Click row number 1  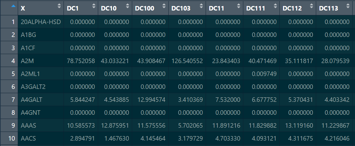pyautogui.click(x=13, y=22)
